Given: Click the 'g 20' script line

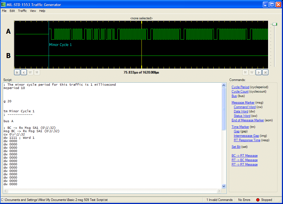Looking at the screenshot, I should [7, 101].
